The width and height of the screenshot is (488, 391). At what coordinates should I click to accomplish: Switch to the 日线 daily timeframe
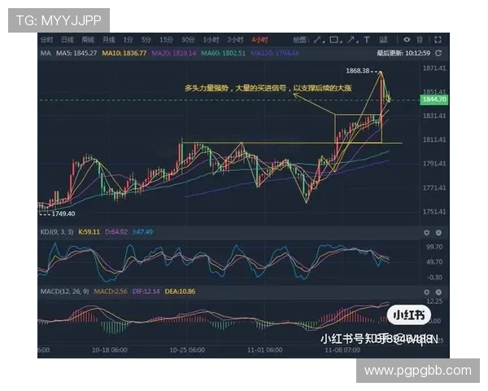pos(68,39)
